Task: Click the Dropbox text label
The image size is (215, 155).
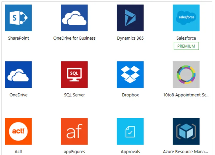Action: pyautogui.click(x=130, y=95)
